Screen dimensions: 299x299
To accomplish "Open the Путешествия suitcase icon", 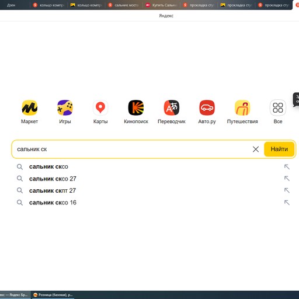I will pyautogui.click(x=242, y=107).
